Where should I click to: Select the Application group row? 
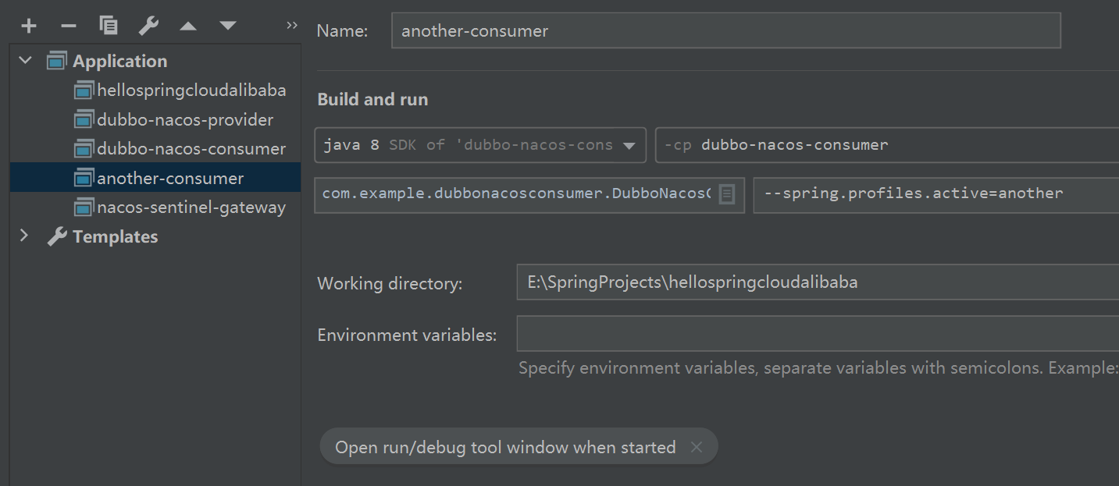point(155,61)
